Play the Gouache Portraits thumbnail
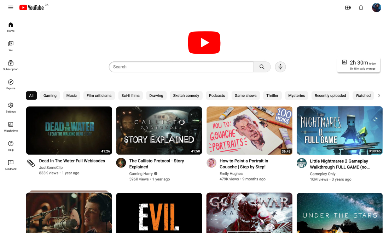This screenshot has width=389, height=233. 249,131
